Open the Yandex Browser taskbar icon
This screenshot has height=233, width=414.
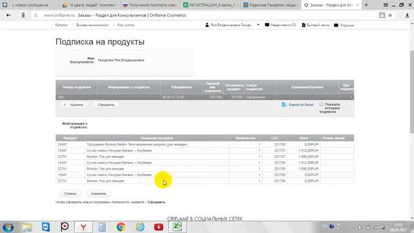pyautogui.click(x=83, y=227)
